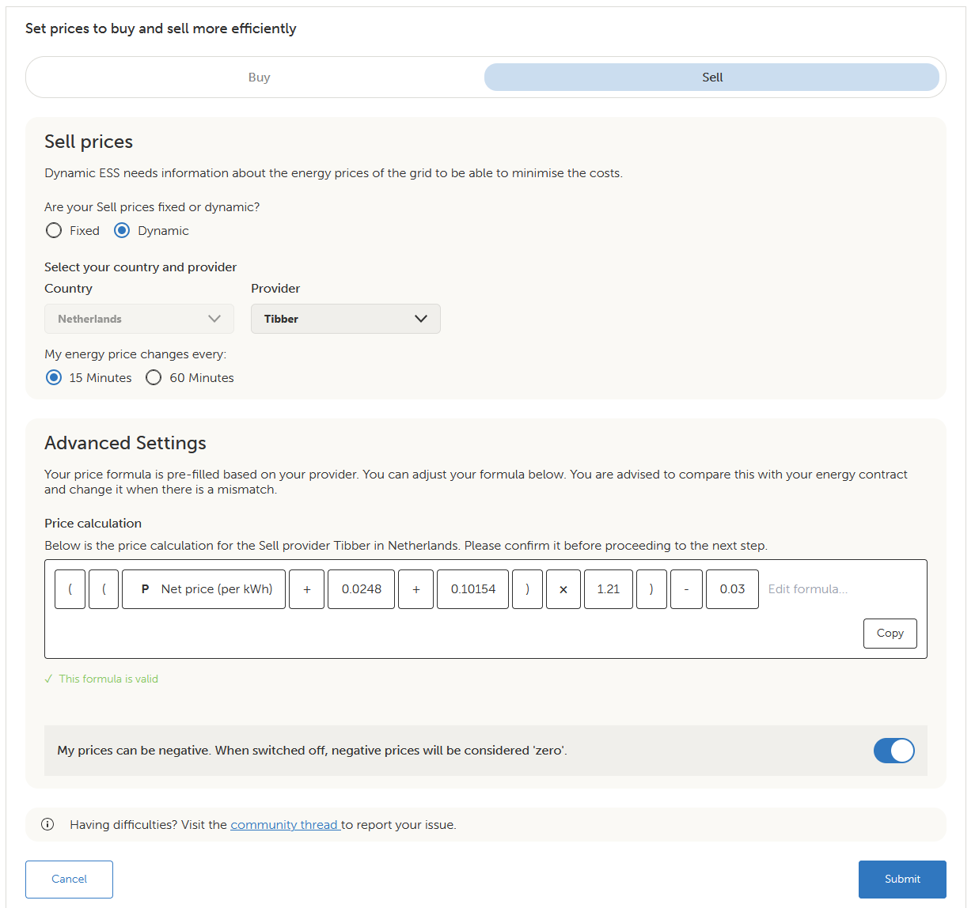Click the 'Price calculation' label
975x908 pixels.
click(93, 524)
